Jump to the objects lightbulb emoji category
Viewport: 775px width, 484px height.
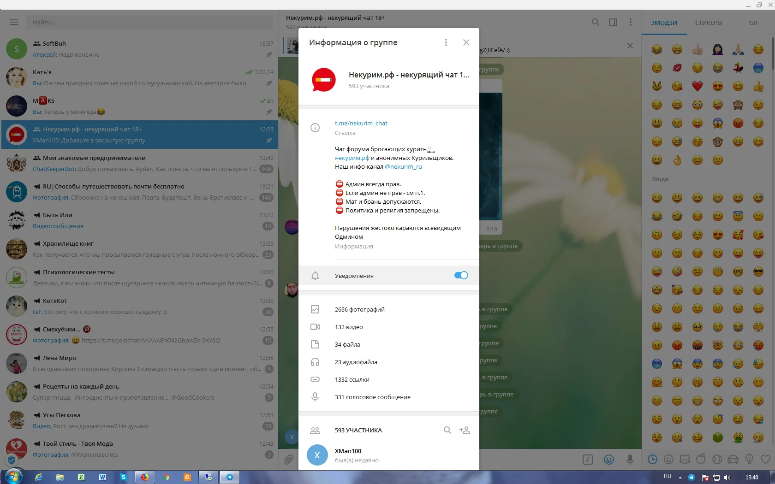[x=749, y=459]
